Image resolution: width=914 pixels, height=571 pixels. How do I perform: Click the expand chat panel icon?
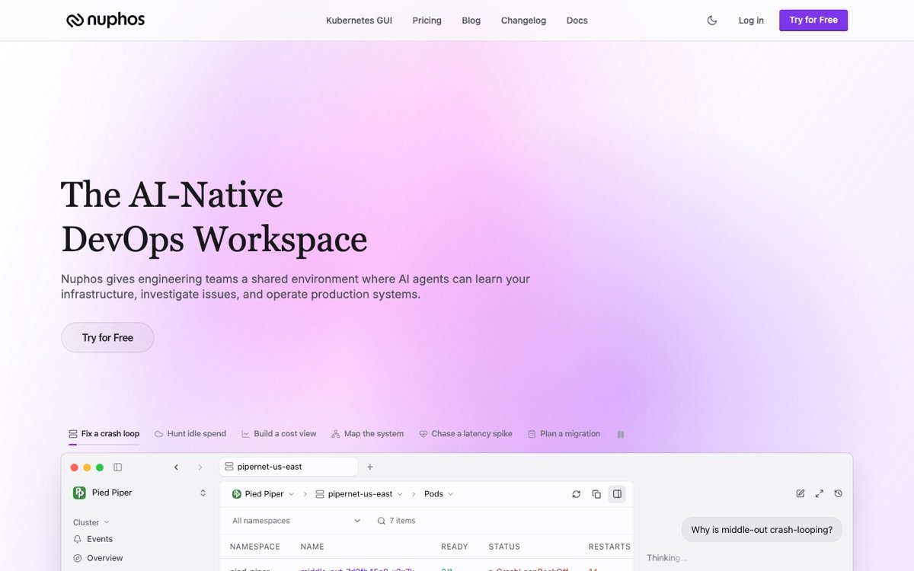820,493
